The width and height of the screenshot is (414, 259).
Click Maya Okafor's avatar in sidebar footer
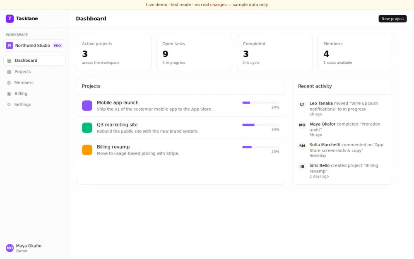point(10,248)
